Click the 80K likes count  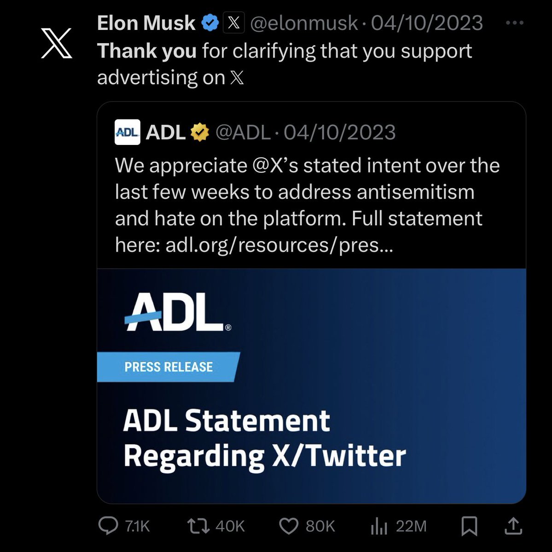[x=320, y=526]
